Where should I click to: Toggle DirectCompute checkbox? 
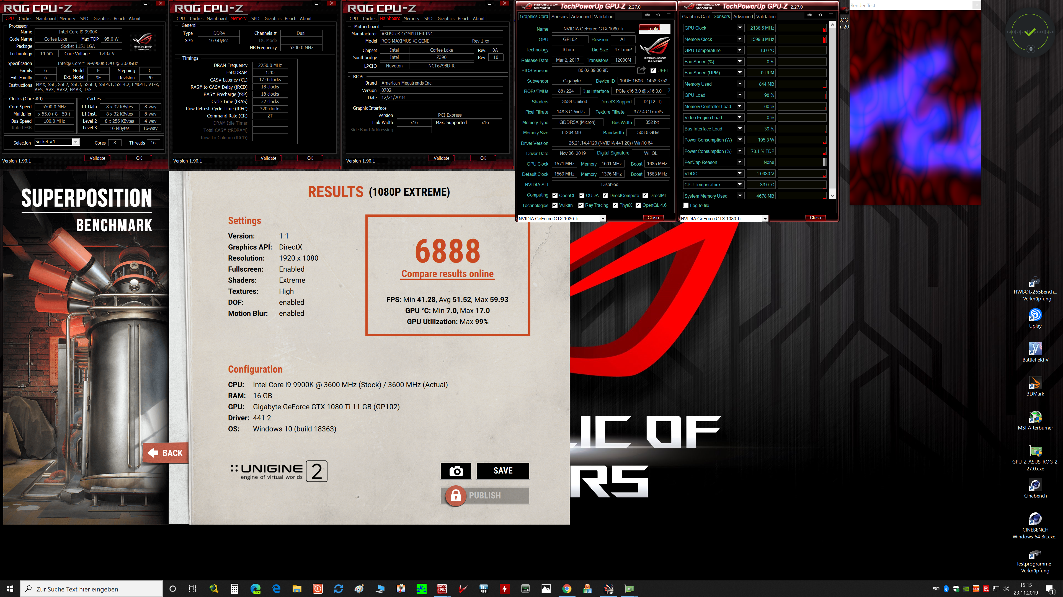(x=605, y=195)
